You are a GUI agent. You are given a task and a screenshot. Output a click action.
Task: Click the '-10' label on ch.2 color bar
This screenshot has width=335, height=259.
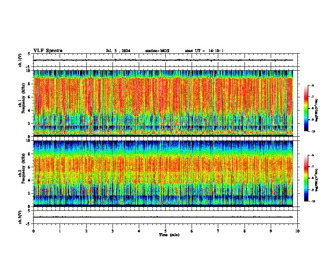tap(313, 201)
